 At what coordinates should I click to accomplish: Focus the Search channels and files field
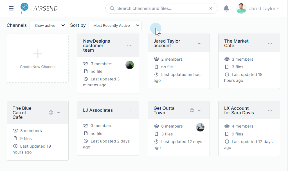tap(162, 8)
